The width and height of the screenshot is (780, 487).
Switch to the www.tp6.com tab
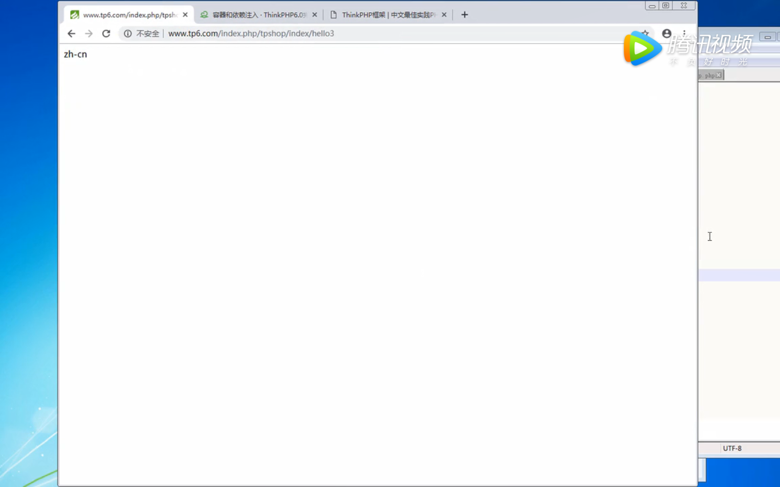pos(129,15)
